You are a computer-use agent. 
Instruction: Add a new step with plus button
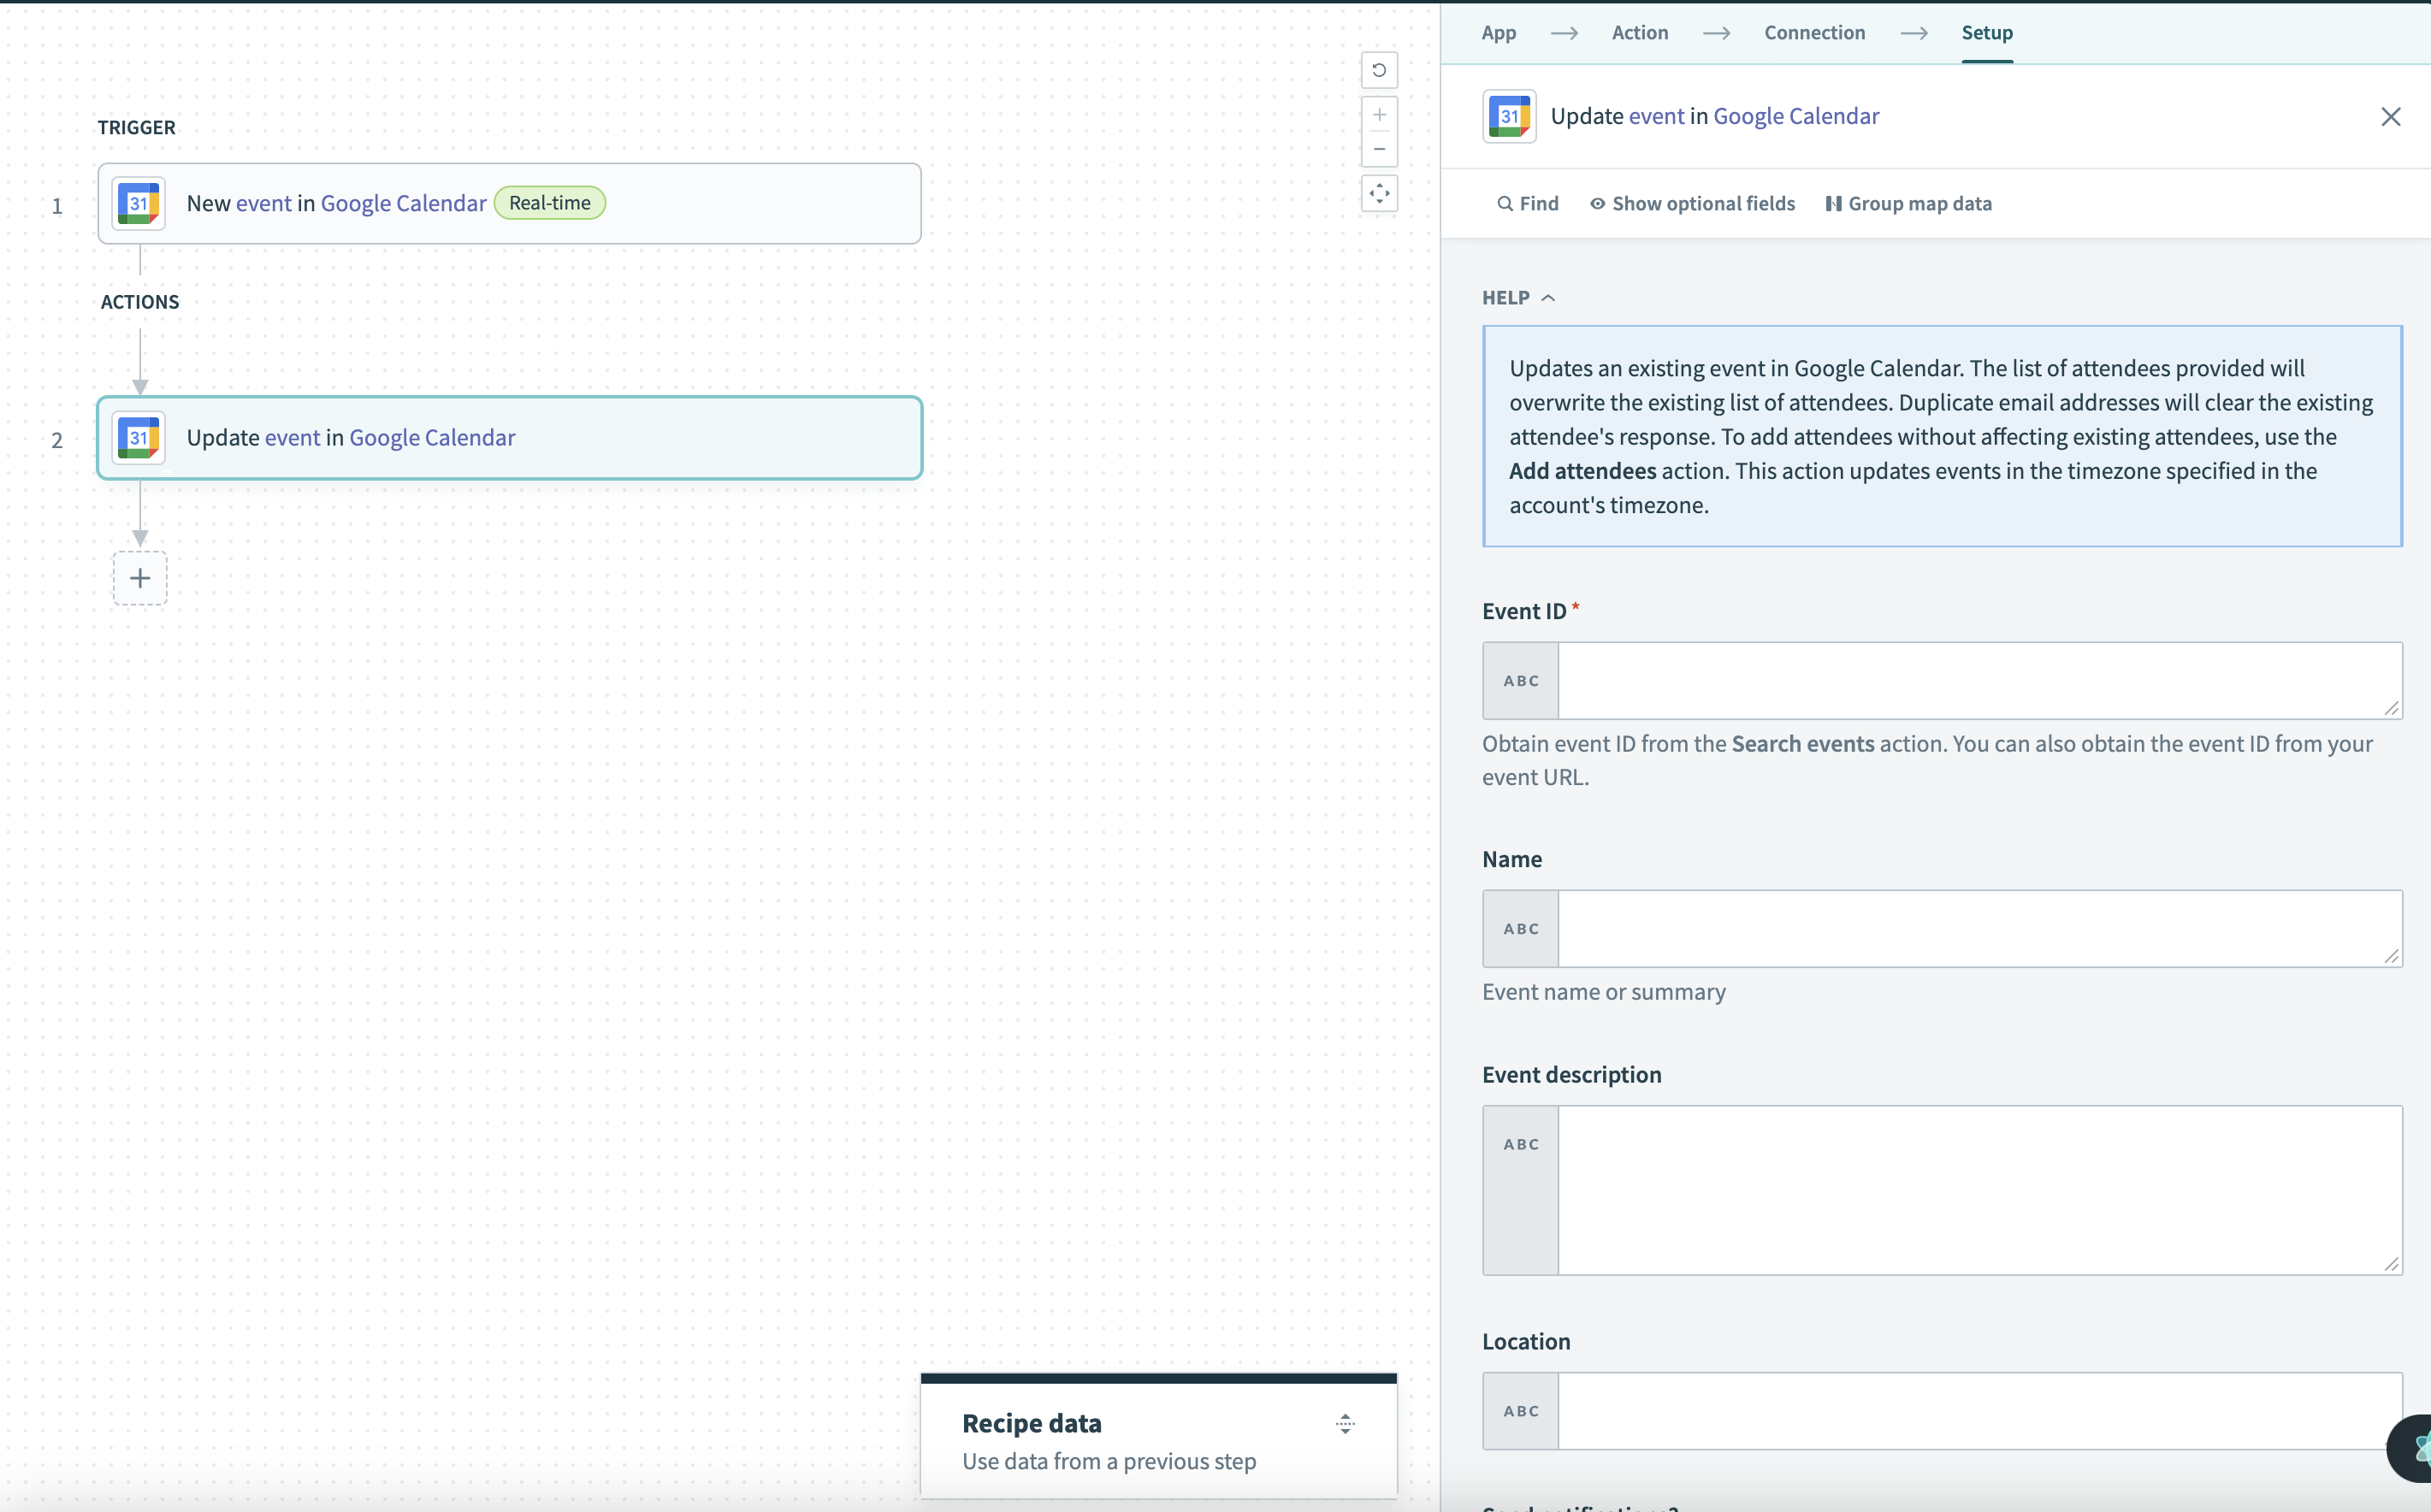pos(140,578)
